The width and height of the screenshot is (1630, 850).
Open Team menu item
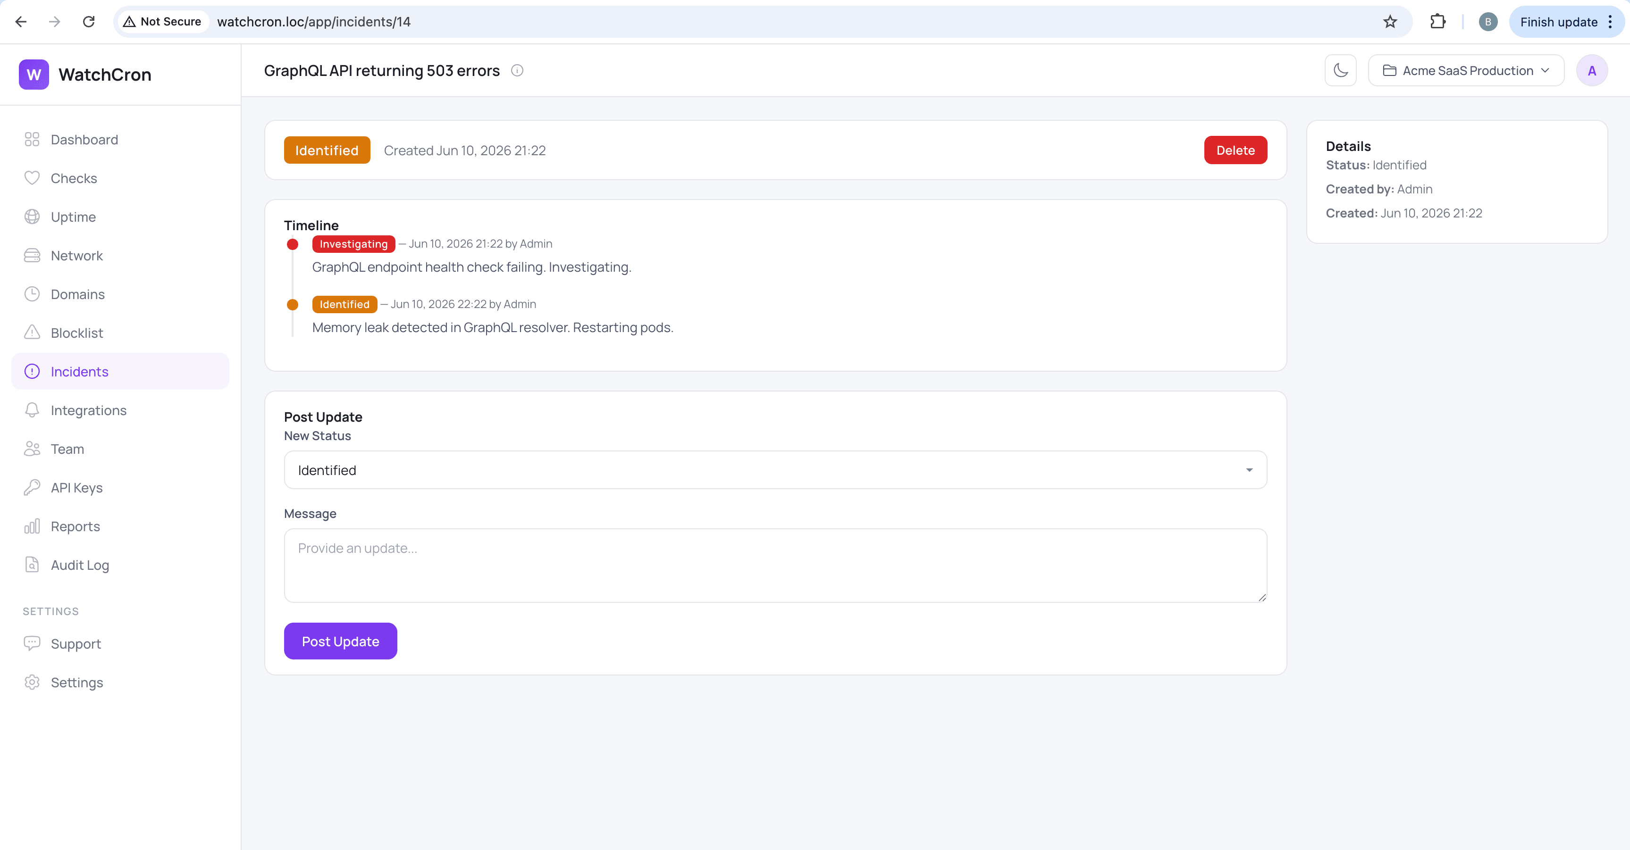click(x=120, y=449)
